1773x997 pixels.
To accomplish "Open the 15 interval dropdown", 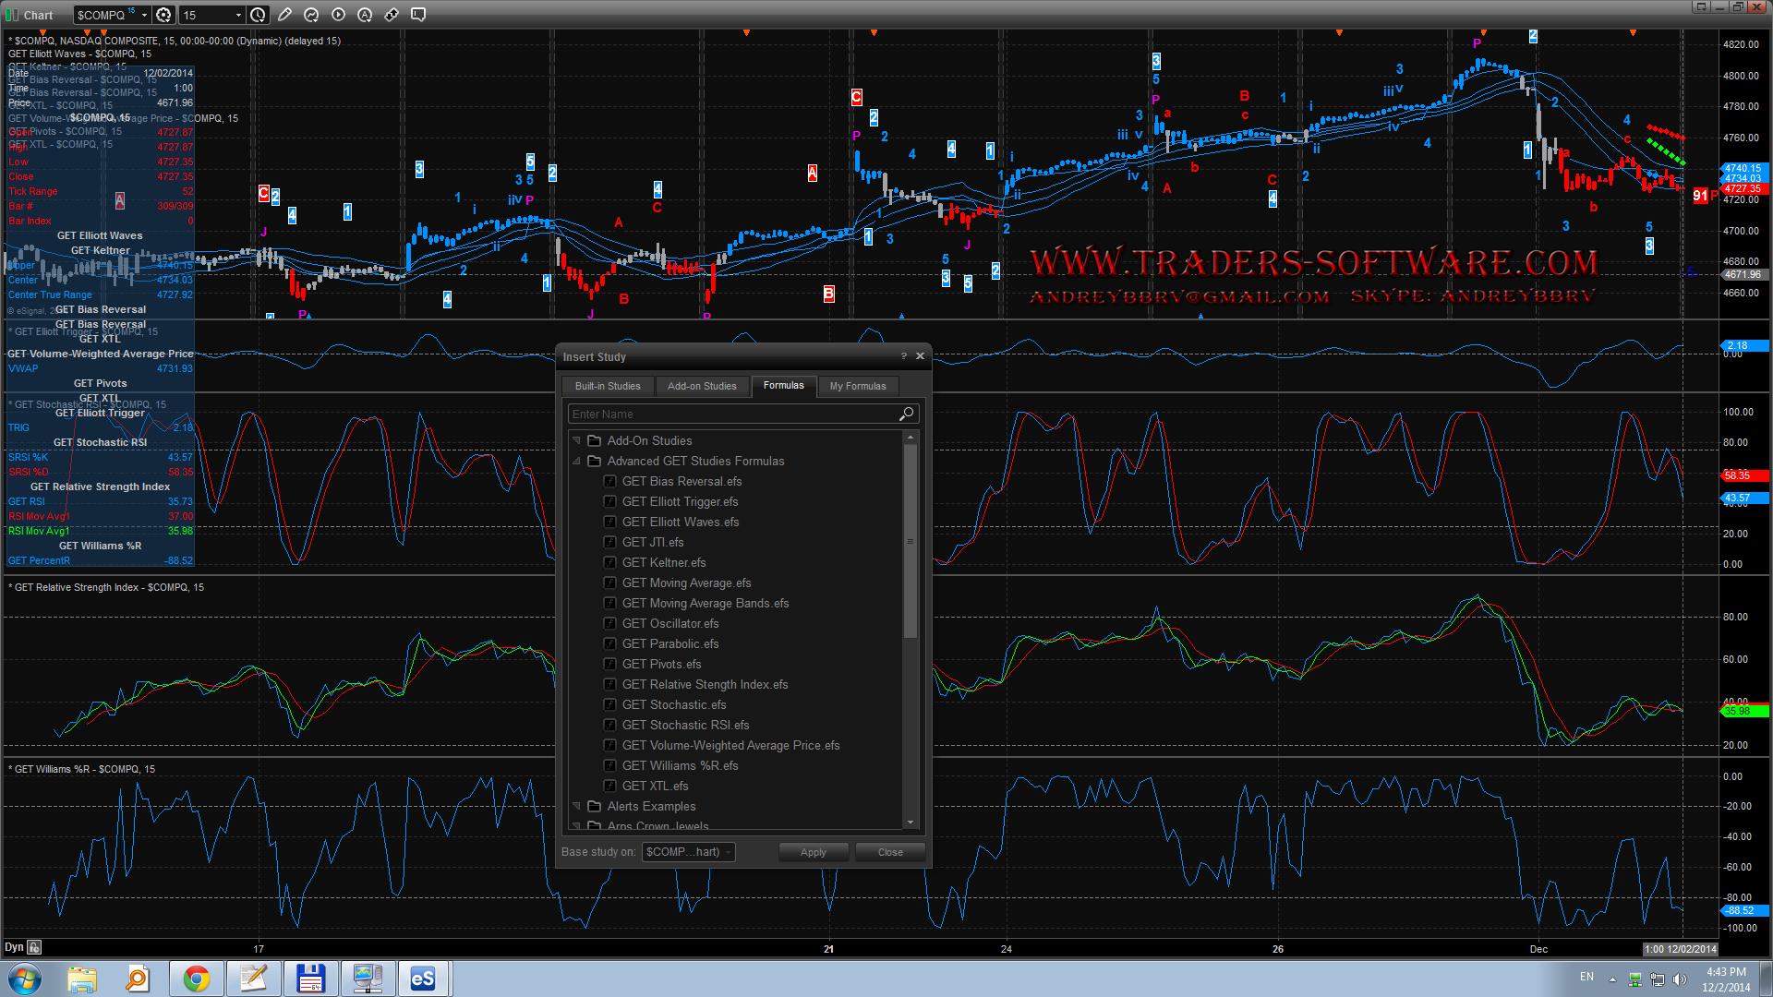I will point(238,15).
